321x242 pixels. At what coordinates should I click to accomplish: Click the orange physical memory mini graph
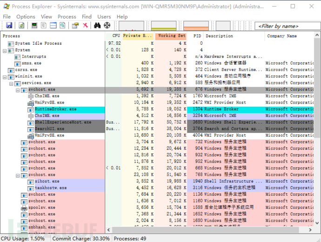[196, 26]
